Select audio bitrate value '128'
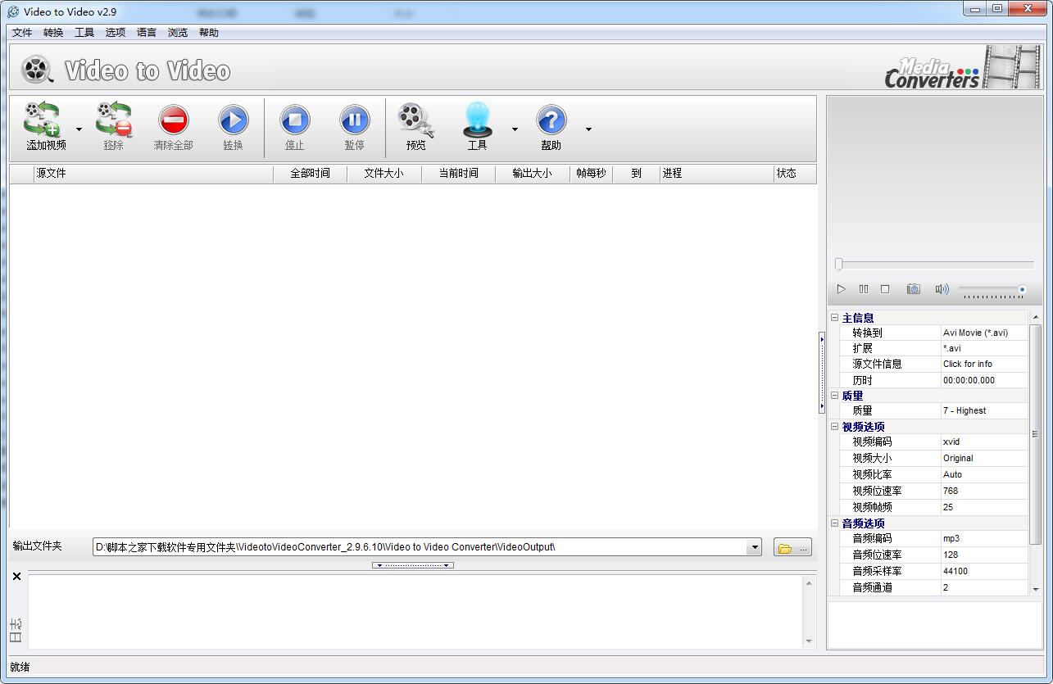This screenshot has height=684, width=1053. pyautogui.click(x=984, y=555)
